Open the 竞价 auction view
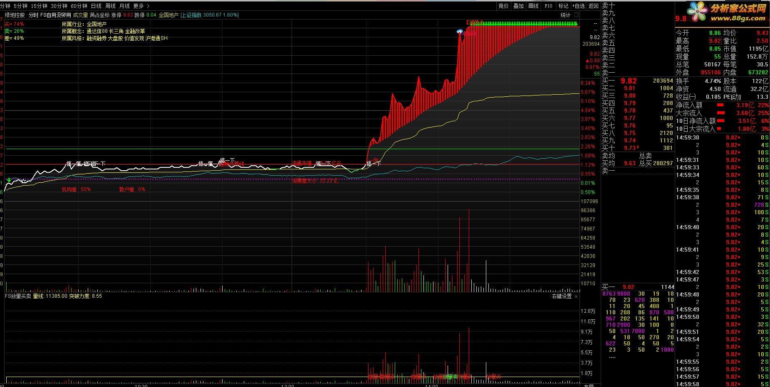770x387 pixels. pos(503,6)
